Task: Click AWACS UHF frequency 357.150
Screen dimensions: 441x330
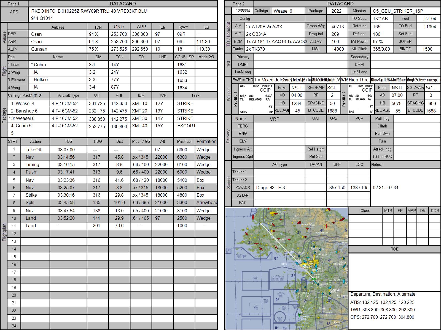Action: 337,188
